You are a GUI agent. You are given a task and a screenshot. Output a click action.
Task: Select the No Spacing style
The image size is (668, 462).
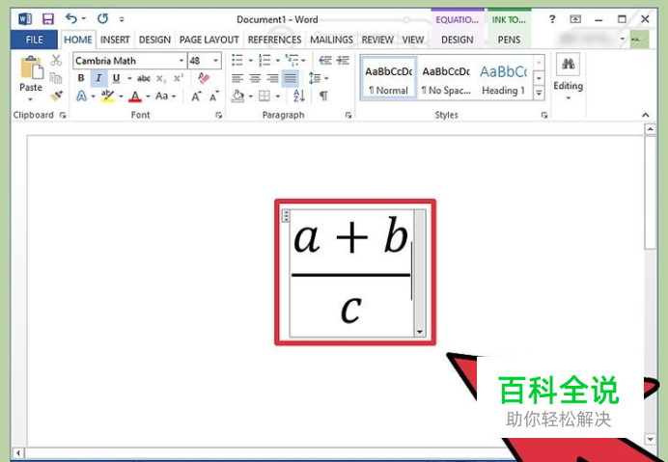tap(446, 78)
